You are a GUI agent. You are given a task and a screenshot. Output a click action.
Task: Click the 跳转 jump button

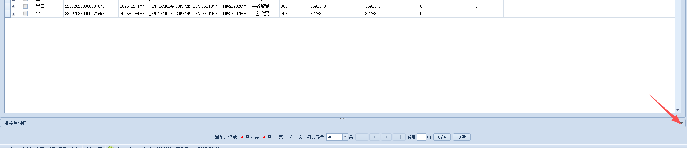pos(442,137)
